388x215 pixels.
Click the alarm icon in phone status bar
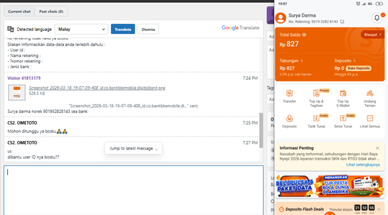[x=358, y=4]
